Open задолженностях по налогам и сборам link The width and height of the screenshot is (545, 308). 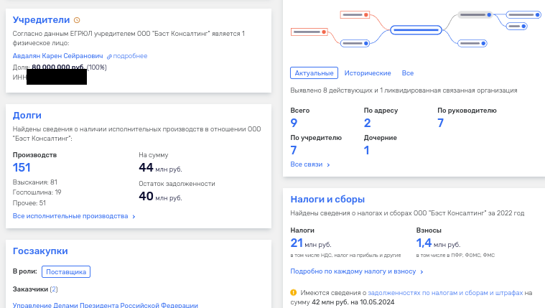[445, 293]
